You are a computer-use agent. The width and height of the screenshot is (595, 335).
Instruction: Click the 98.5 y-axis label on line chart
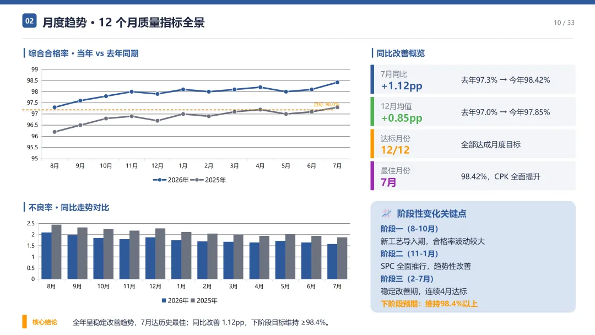click(x=33, y=80)
